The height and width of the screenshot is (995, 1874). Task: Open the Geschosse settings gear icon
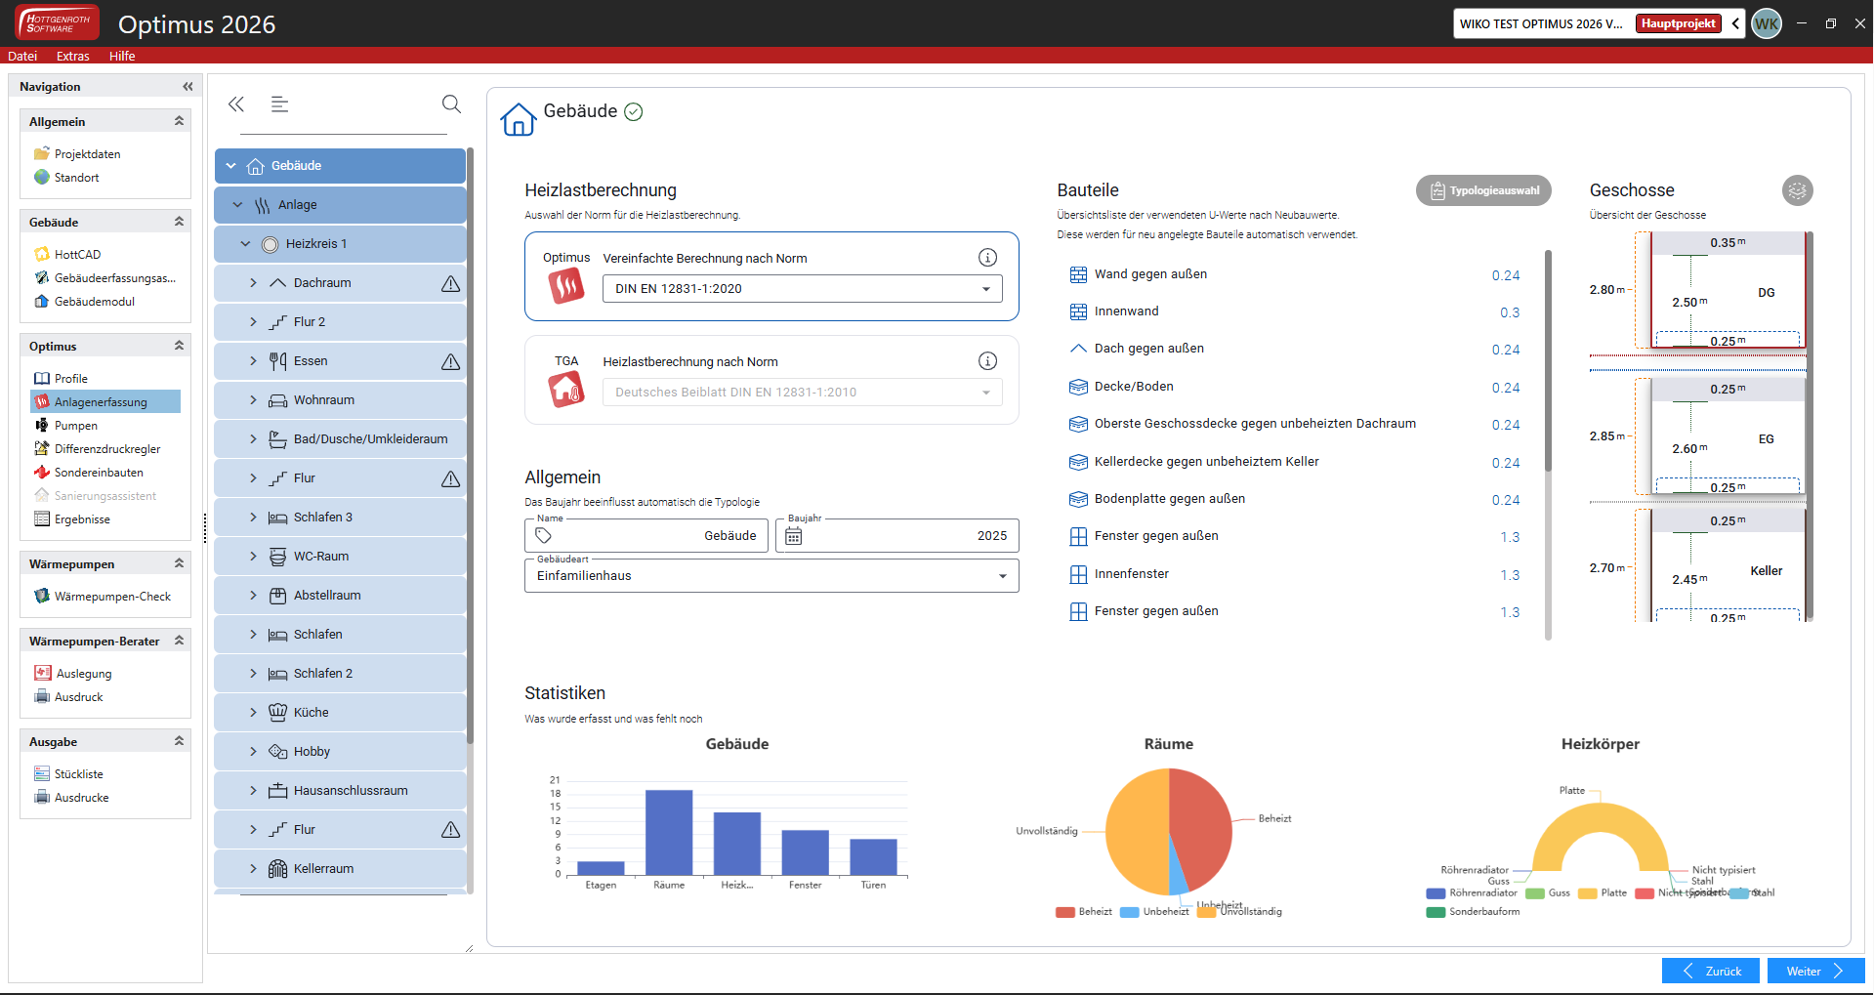tap(1797, 190)
